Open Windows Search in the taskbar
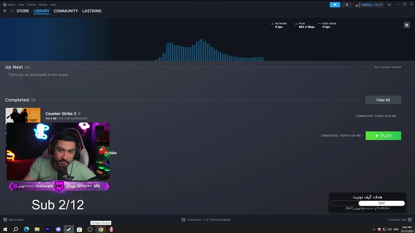The image size is (415, 233). point(16,229)
